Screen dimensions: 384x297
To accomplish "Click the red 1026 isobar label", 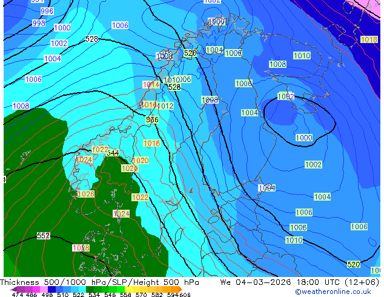I will [85, 194].
